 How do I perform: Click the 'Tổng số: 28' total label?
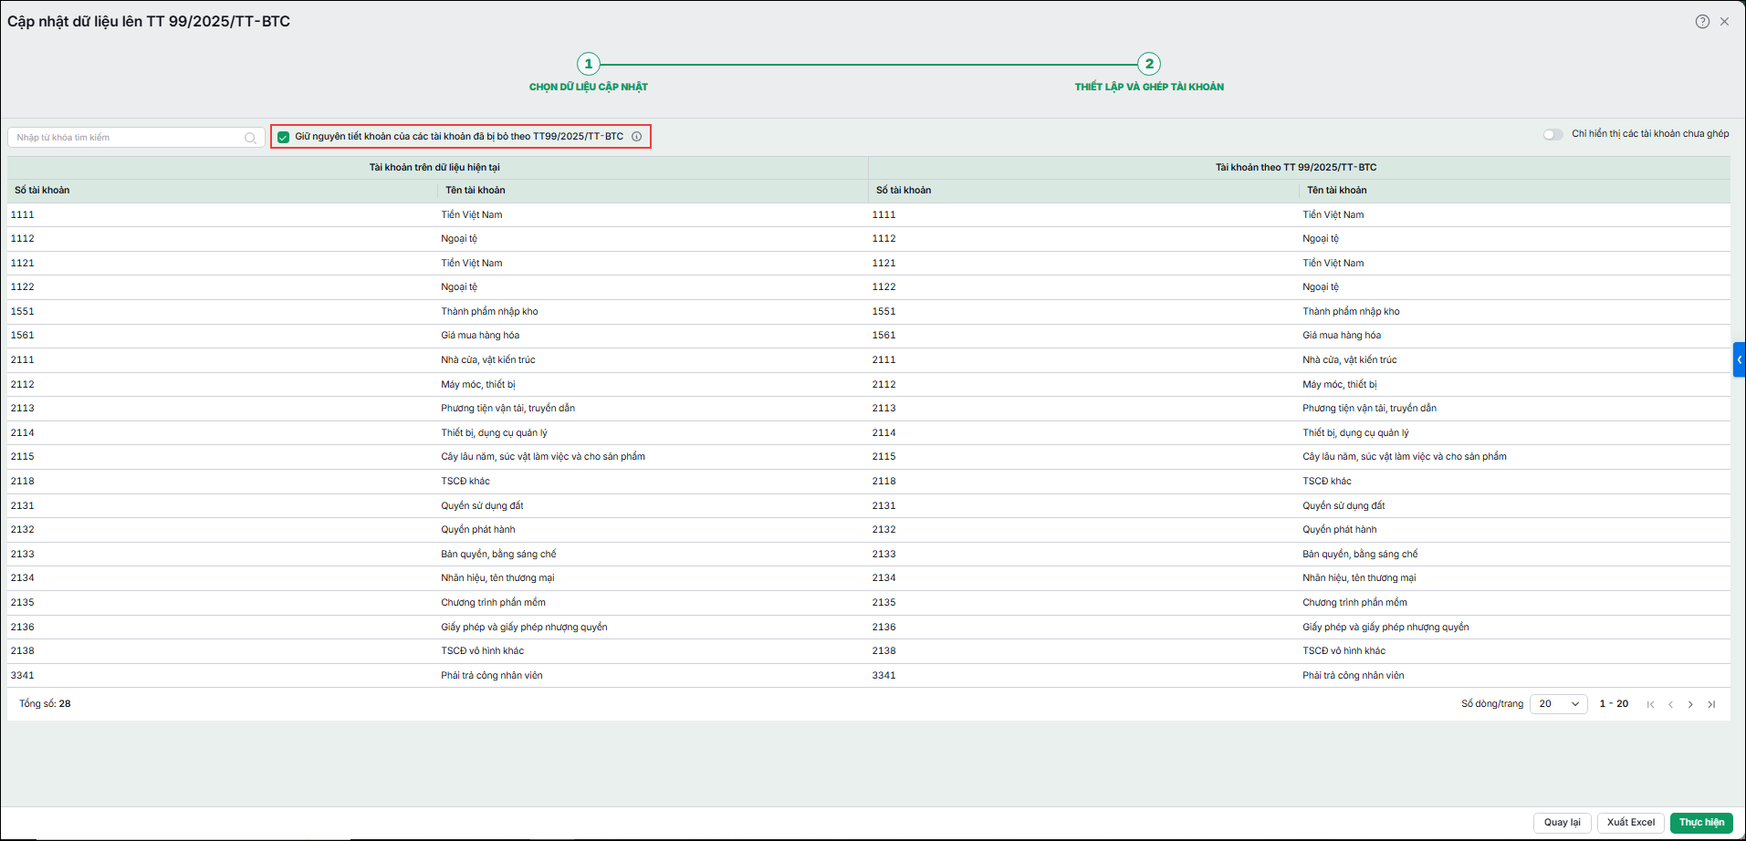(45, 704)
